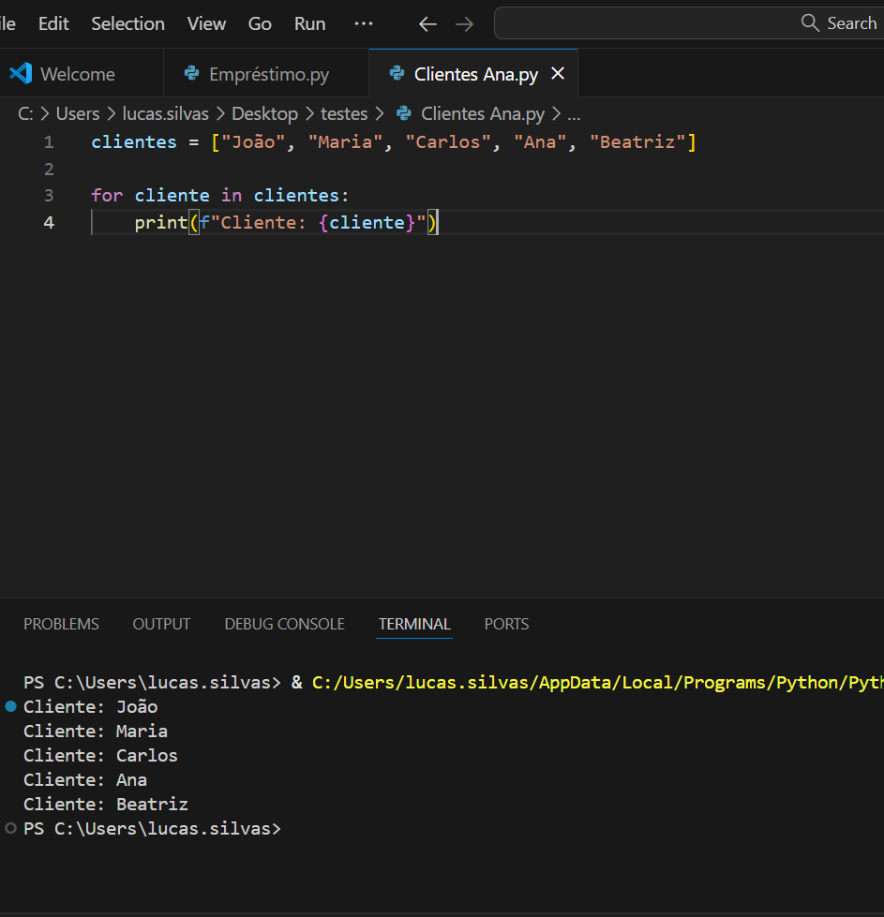Expand the Desktop breadcrumb folder
The image size is (884, 917).
tap(264, 114)
